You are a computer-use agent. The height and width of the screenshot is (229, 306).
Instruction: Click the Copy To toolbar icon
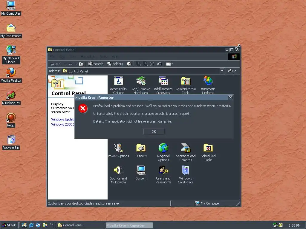tap(146, 64)
